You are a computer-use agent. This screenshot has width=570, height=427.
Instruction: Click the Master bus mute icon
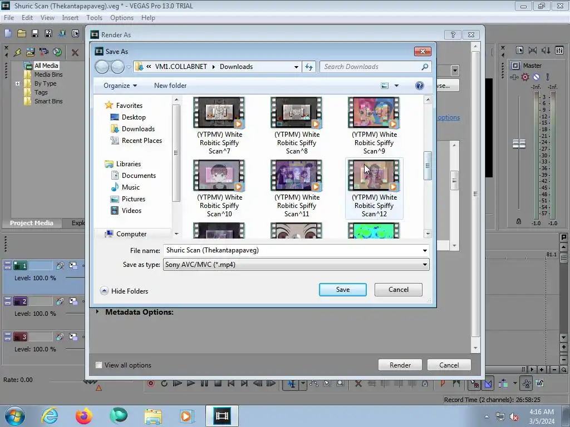tap(536, 77)
